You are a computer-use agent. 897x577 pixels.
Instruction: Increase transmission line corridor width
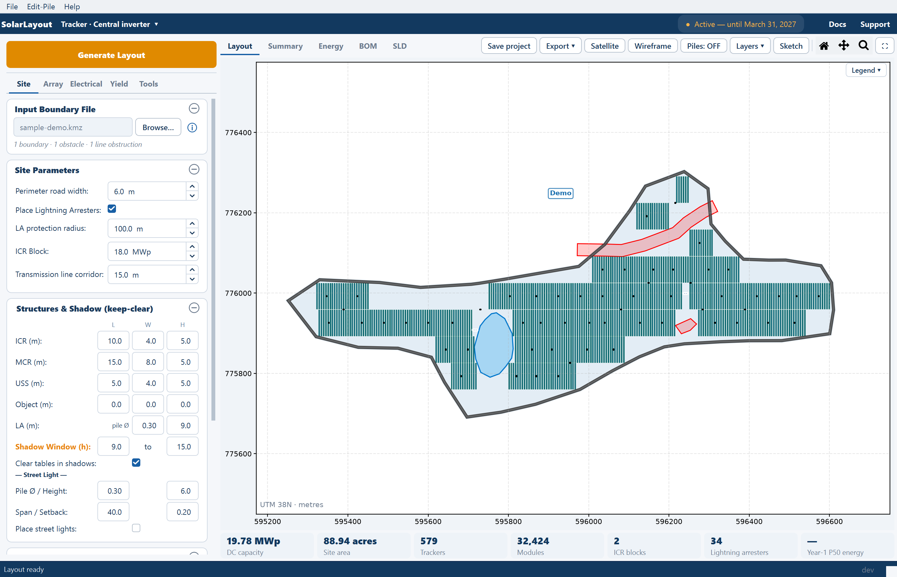click(x=192, y=270)
